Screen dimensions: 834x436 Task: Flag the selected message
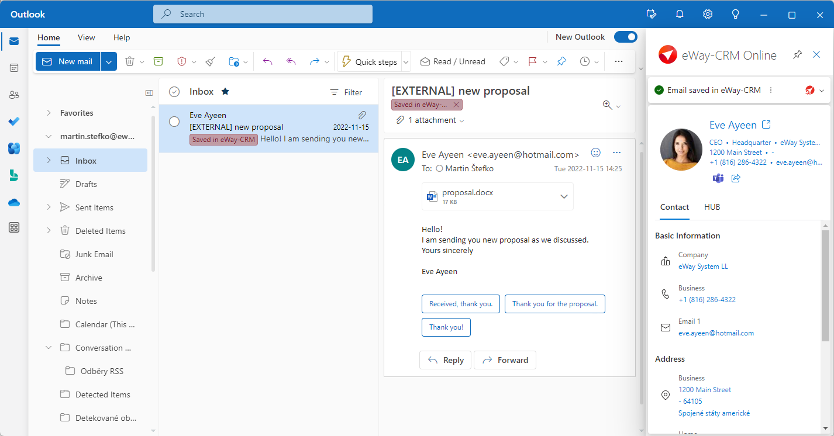tap(532, 61)
